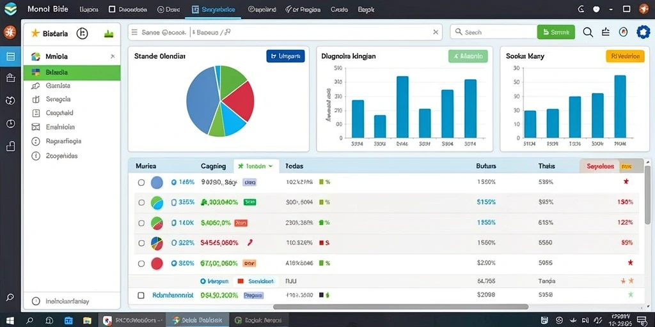Click the hamburger icon in filter bar

[134, 32]
